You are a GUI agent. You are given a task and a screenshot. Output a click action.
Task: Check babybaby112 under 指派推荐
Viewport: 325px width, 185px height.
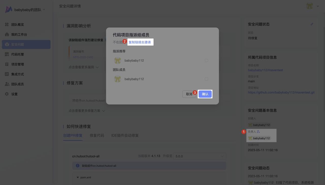pyautogui.click(x=206, y=60)
